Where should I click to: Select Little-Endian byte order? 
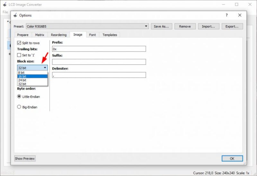(x=19, y=97)
